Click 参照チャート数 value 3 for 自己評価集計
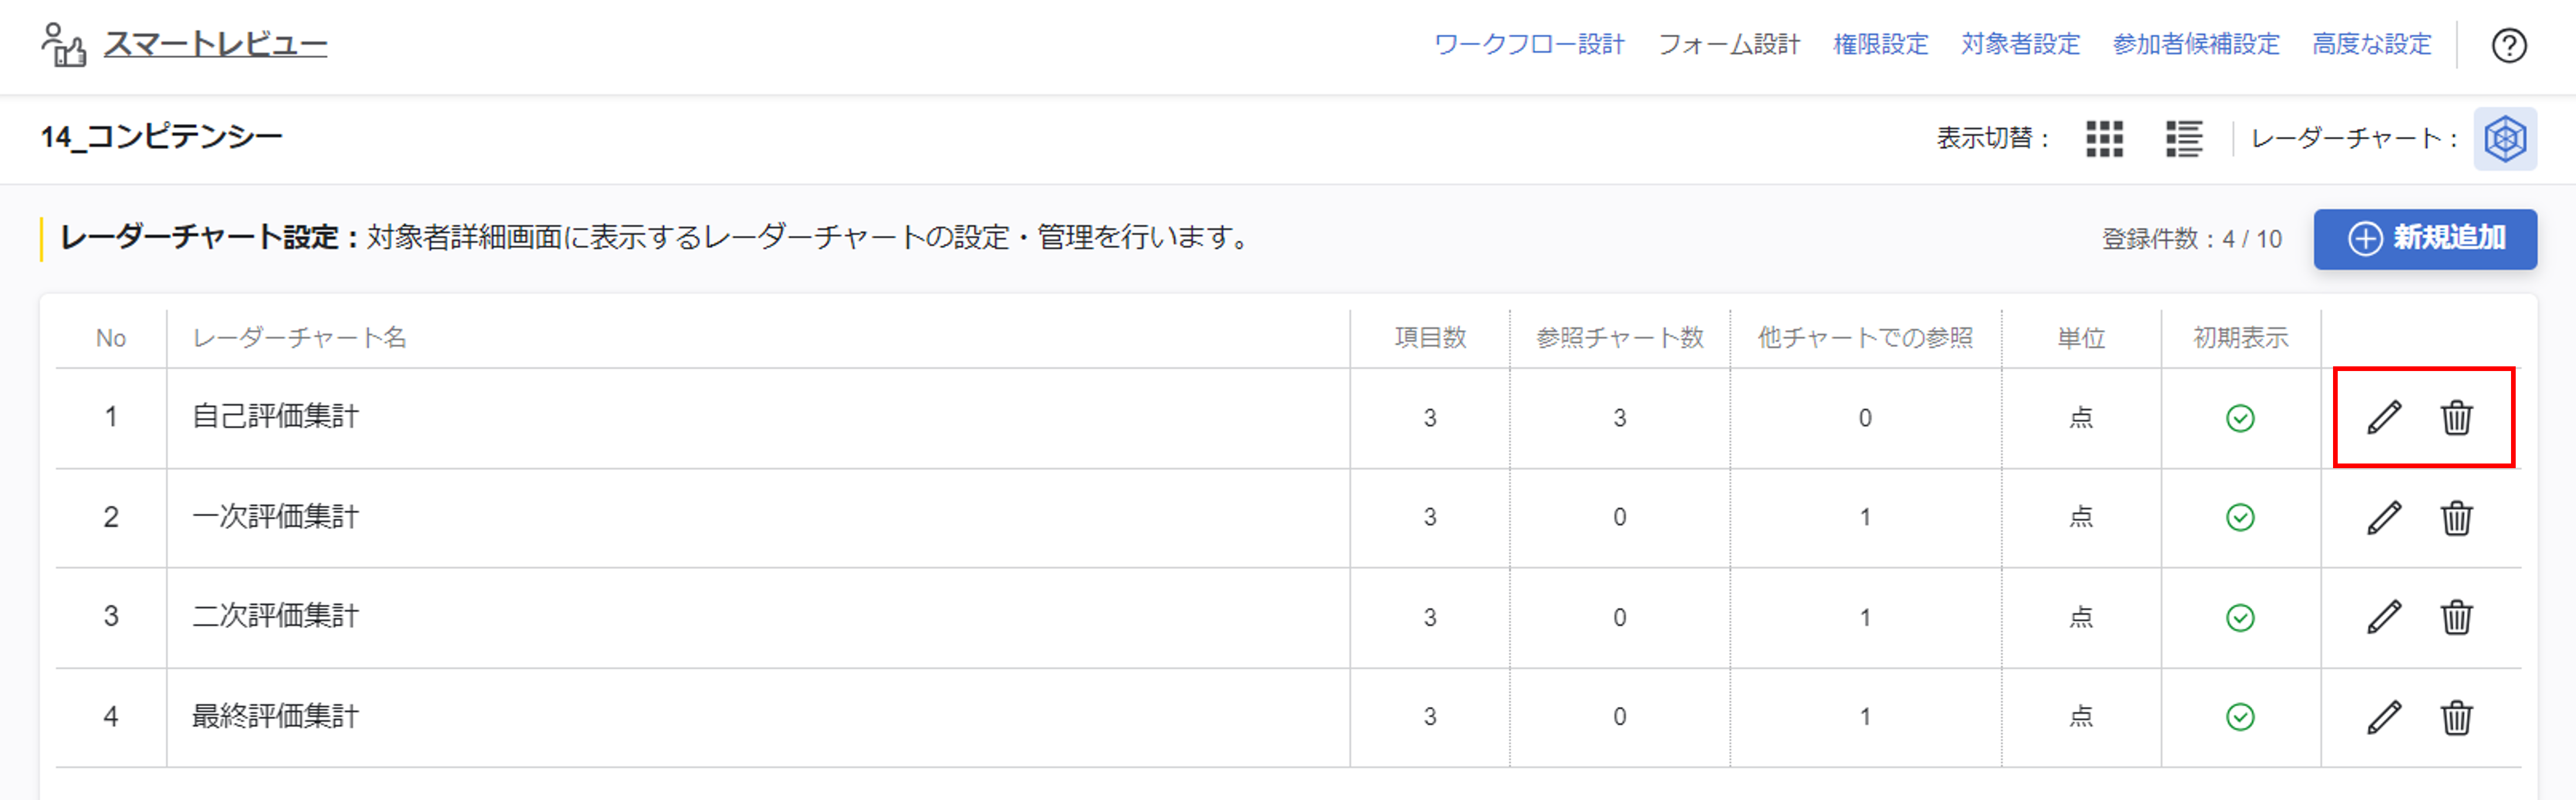The image size is (2576, 800). coord(1619,418)
